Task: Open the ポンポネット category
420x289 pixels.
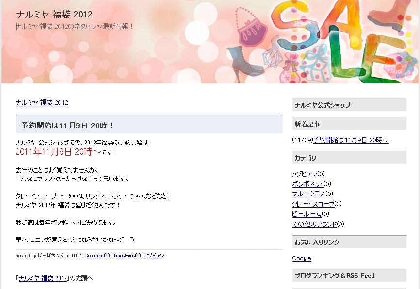Action: click(x=308, y=184)
